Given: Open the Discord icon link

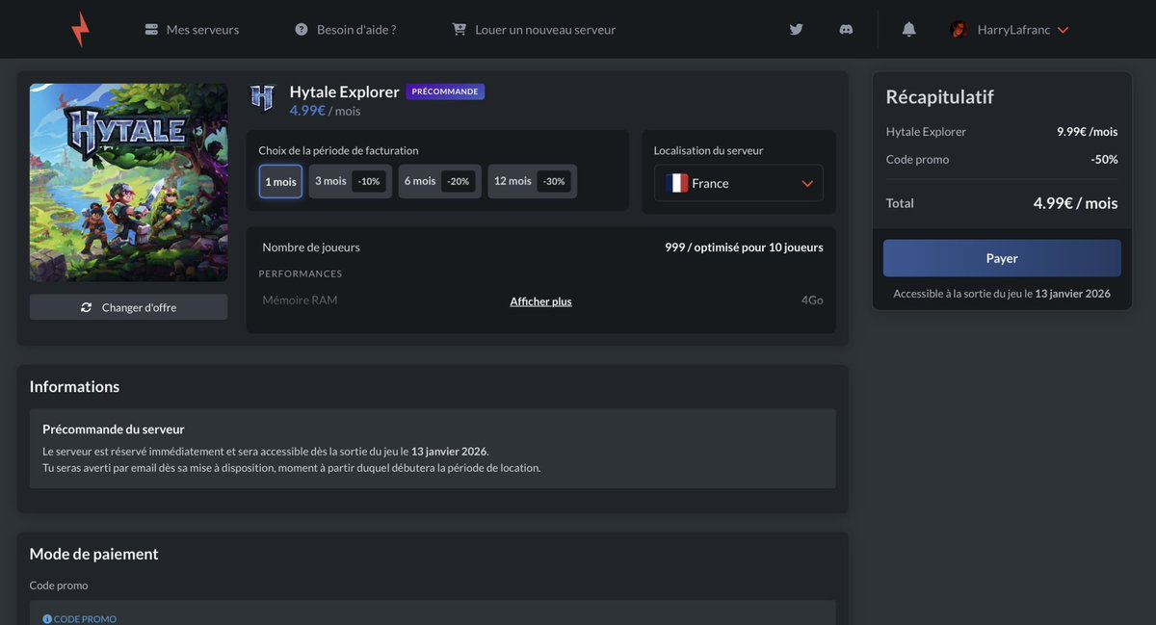Looking at the screenshot, I should [846, 30].
